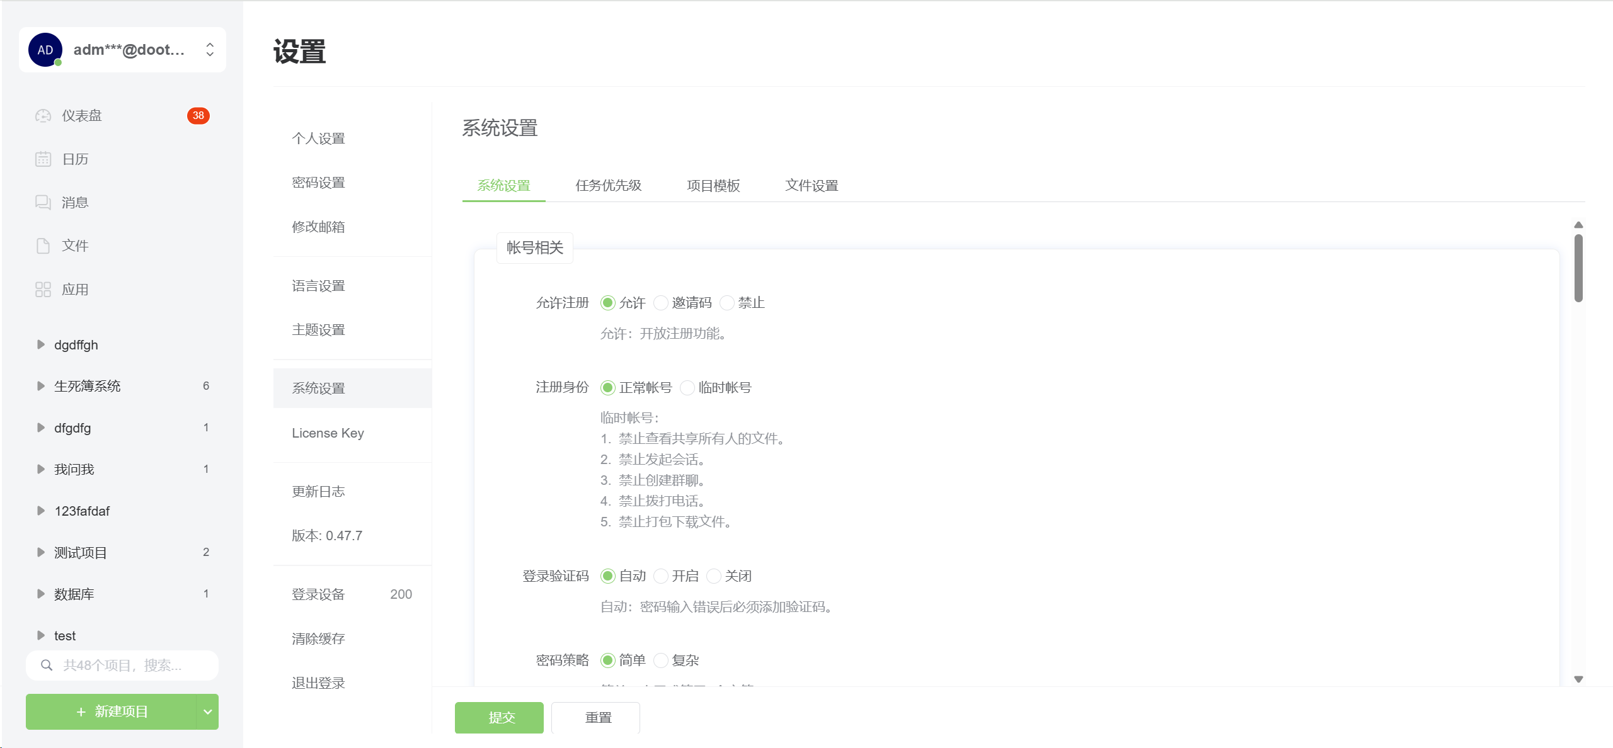Image resolution: width=1613 pixels, height=748 pixels.
Task: Open the calendar icon in sidebar
Action: click(x=43, y=159)
